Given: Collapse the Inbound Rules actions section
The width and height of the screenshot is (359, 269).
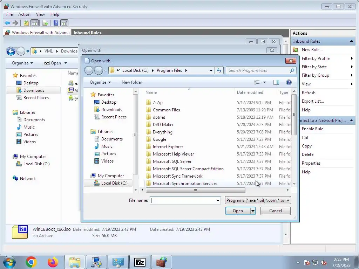Looking at the screenshot, I should point(351,41).
